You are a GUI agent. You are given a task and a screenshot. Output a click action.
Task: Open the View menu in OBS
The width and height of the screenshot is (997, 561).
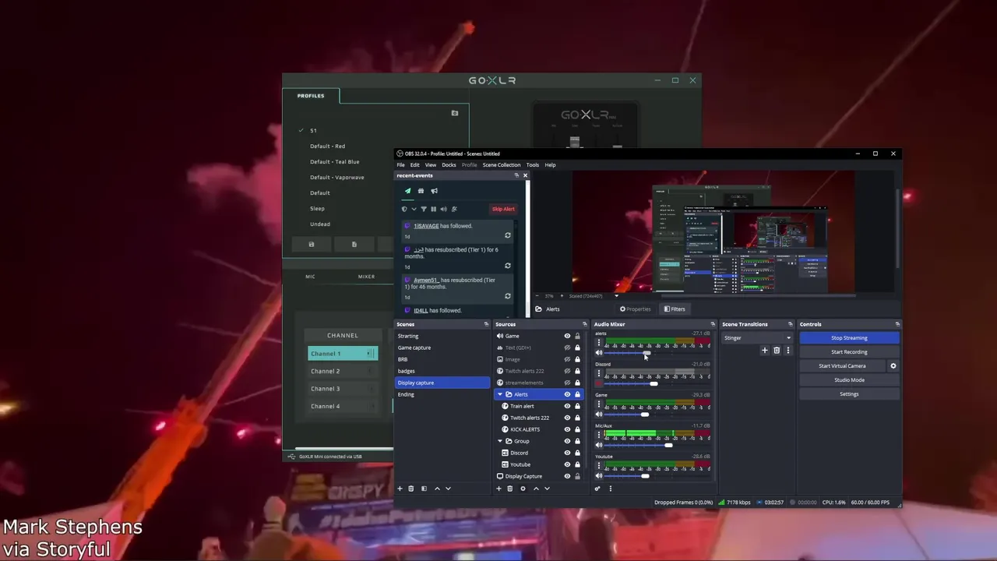click(x=430, y=165)
